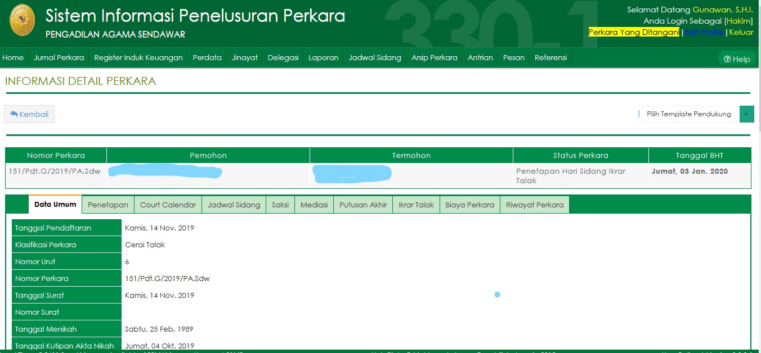Open the Ikrar Talak tab
Image resolution: width=761 pixels, height=353 pixels.
pos(416,205)
